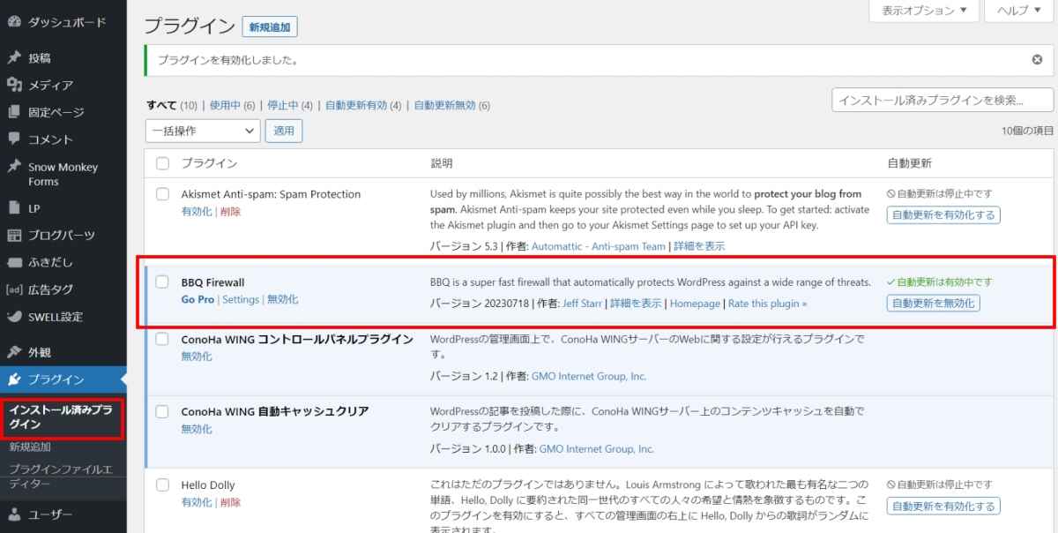
Task: Open the メディア library icon
Action: point(12,85)
